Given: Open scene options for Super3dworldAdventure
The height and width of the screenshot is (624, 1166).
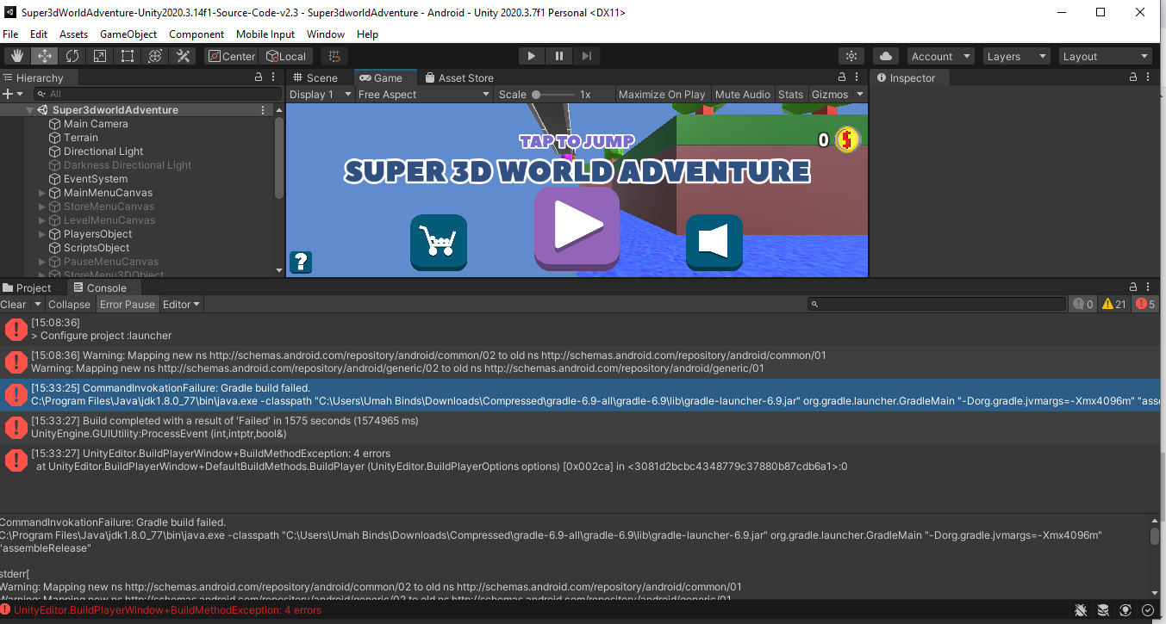Looking at the screenshot, I should point(263,110).
